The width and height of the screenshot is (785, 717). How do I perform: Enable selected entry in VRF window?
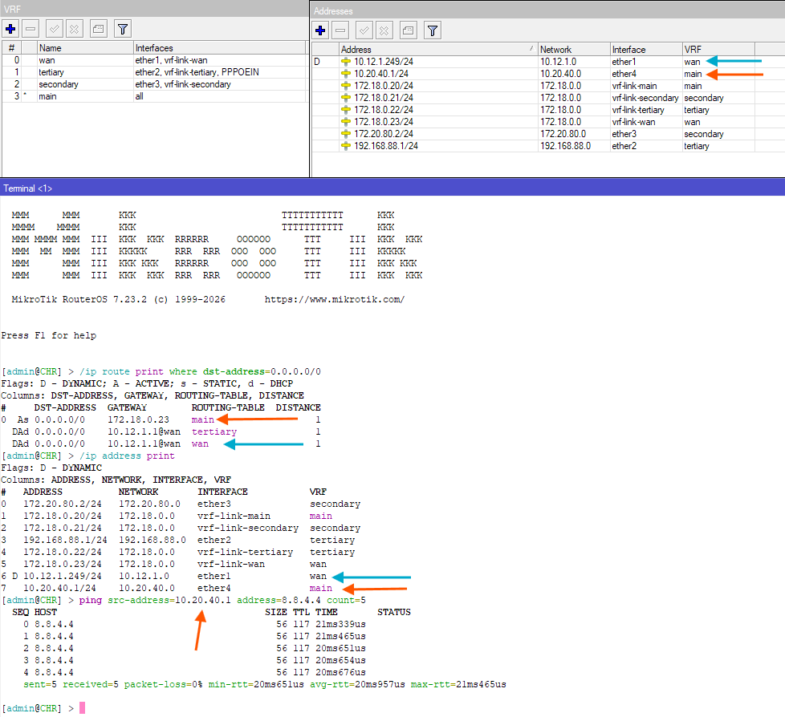click(x=54, y=29)
